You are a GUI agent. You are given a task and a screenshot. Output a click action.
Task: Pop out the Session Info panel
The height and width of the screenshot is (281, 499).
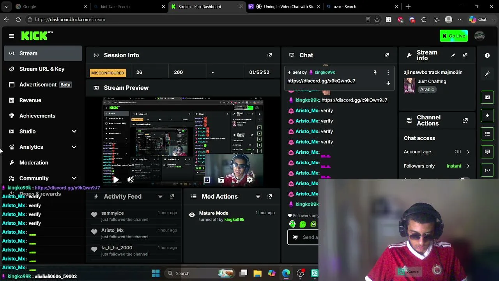tap(269, 55)
